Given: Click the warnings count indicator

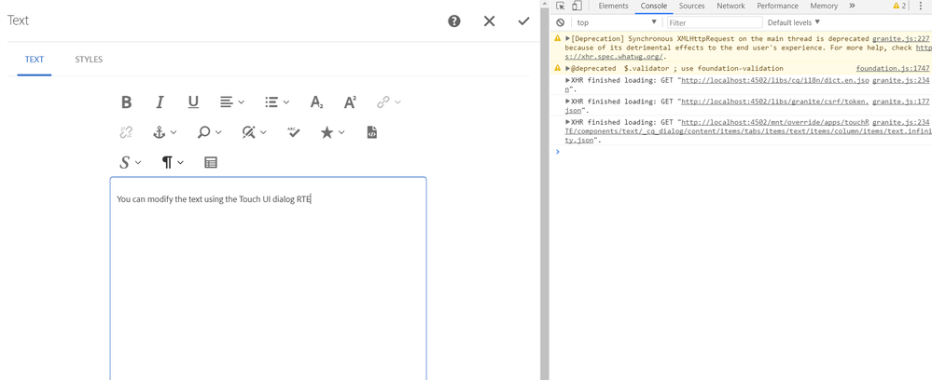Looking at the screenshot, I should (899, 6).
